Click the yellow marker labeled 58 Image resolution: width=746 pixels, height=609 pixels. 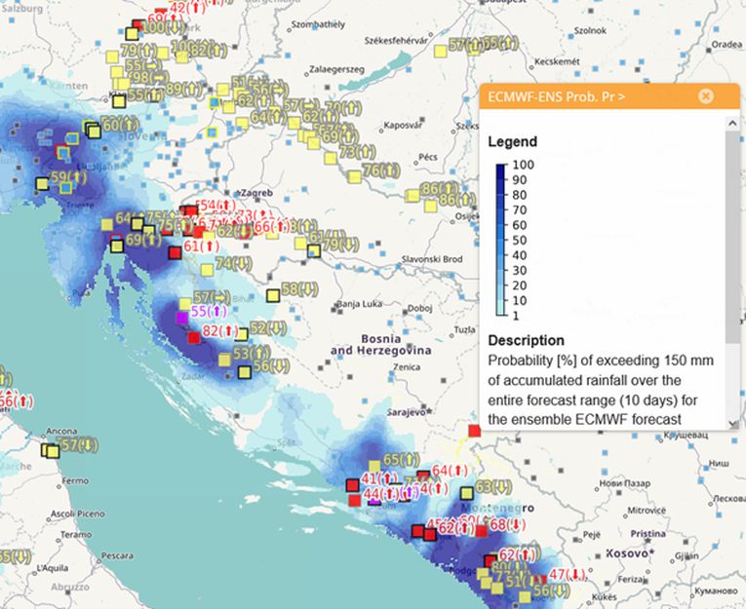point(273,294)
